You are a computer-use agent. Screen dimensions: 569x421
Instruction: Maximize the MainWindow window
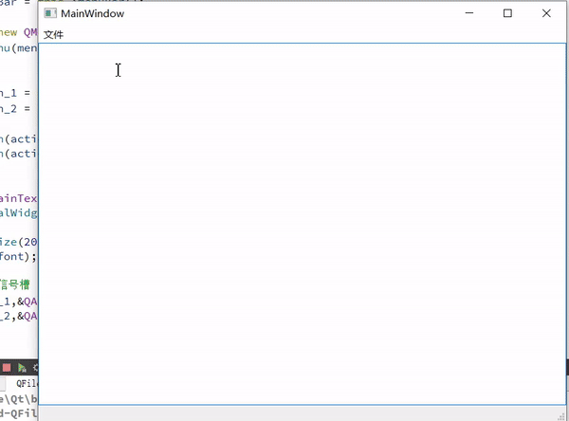(x=507, y=13)
